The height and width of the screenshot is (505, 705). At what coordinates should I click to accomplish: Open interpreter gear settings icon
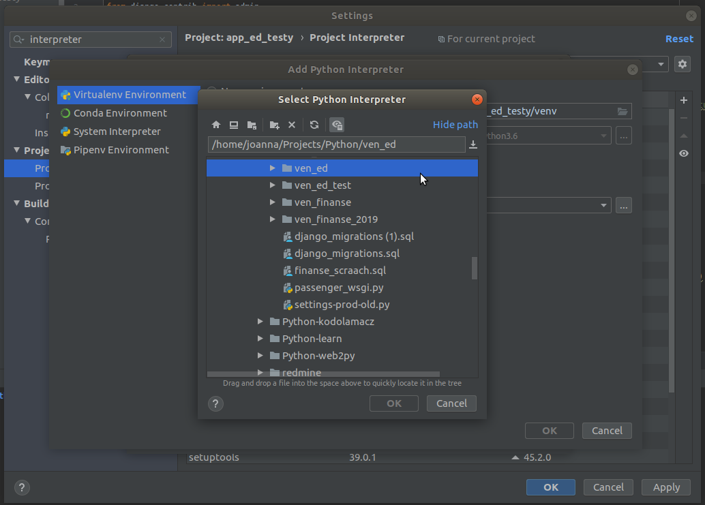682,64
